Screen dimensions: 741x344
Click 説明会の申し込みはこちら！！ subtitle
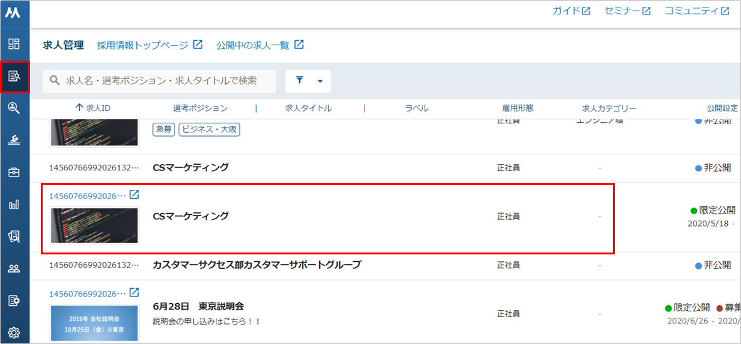[206, 322]
